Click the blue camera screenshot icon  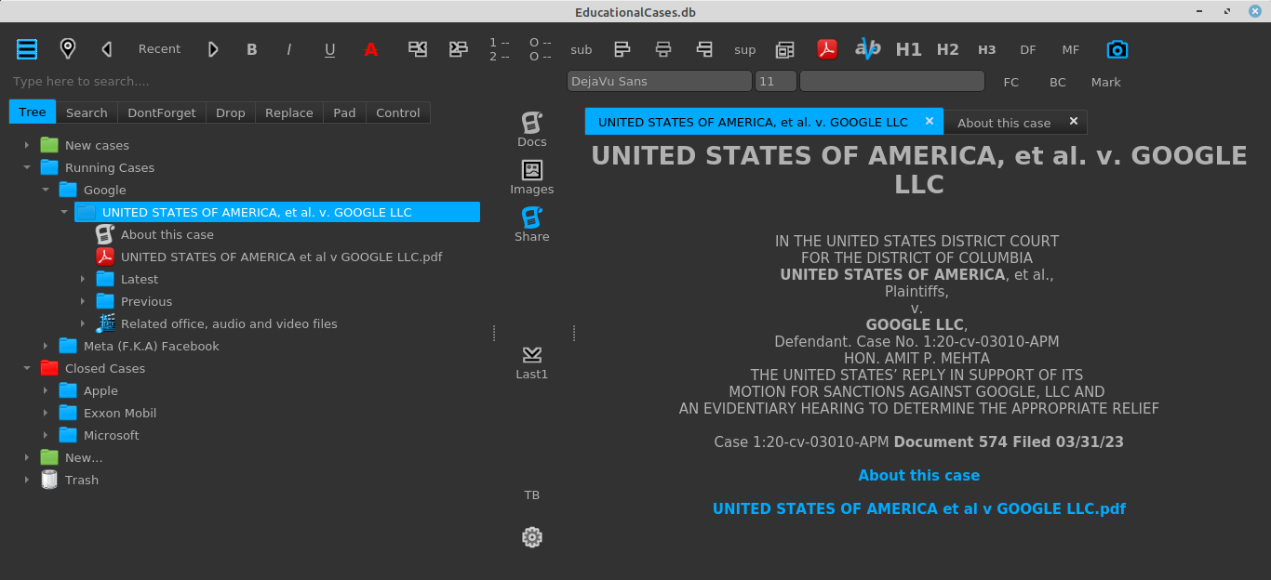pyautogui.click(x=1117, y=49)
